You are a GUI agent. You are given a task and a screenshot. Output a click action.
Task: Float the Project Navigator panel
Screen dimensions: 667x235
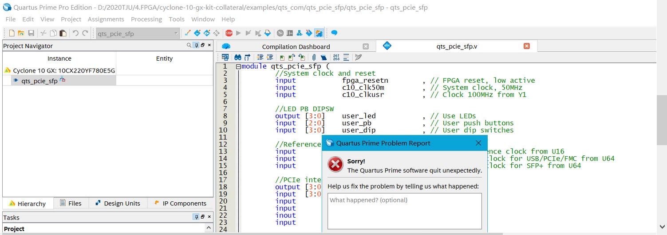click(202, 45)
